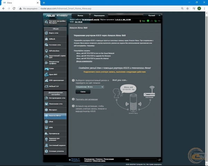Open the Регистрация продукта footer link
The width and height of the screenshot is (208, 166).
coord(99,160)
